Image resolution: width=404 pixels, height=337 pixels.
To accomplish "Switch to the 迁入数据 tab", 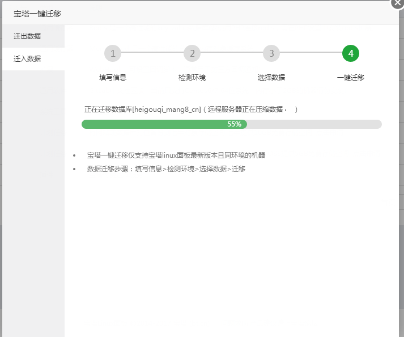I will point(33,59).
